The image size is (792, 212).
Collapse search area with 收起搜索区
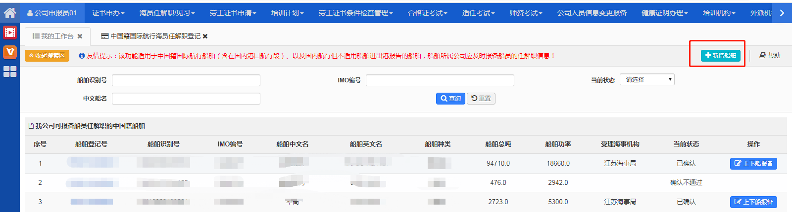point(47,56)
